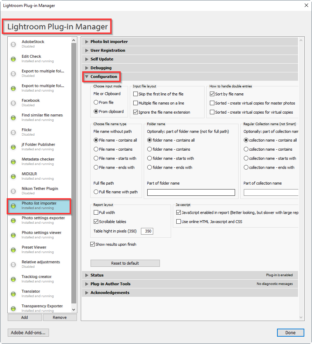Uncheck Ignore the file name extension

[136, 112]
